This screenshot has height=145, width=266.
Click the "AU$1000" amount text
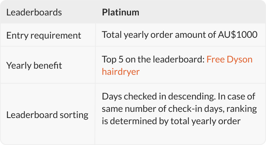coord(238,35)
